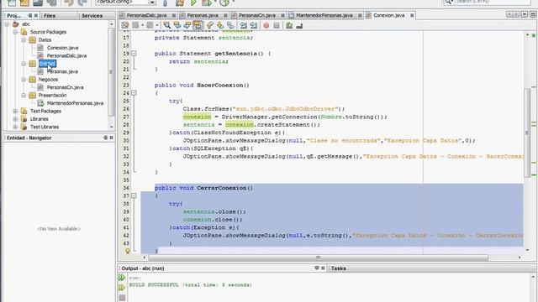Collapse the fold at line 19 getSentencia
Image resolution: width=538 pixels, height=302 pixels.
134,54
